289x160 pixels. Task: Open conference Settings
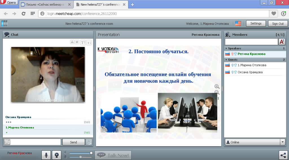256,23
